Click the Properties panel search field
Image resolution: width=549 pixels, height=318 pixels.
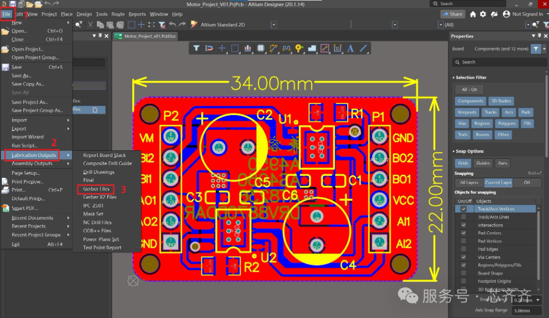[x=499, y=62]
